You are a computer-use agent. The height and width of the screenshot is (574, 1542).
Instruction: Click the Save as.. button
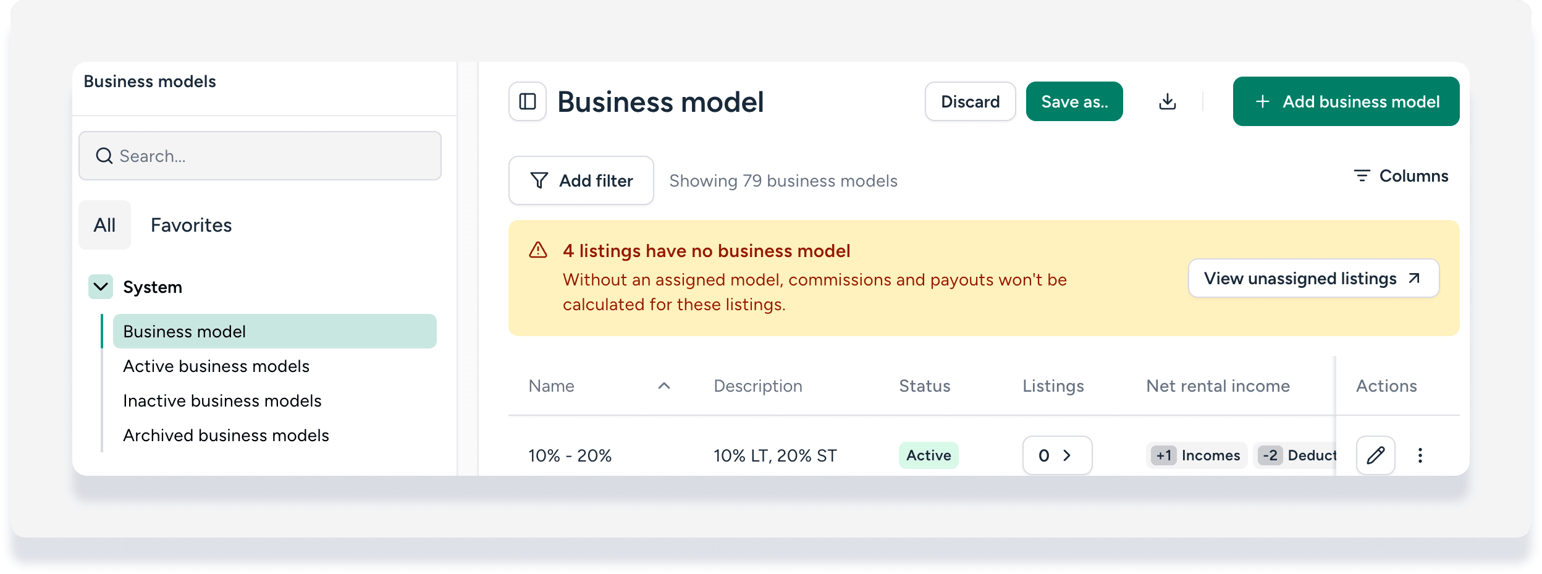click(x=1074, y=101)
